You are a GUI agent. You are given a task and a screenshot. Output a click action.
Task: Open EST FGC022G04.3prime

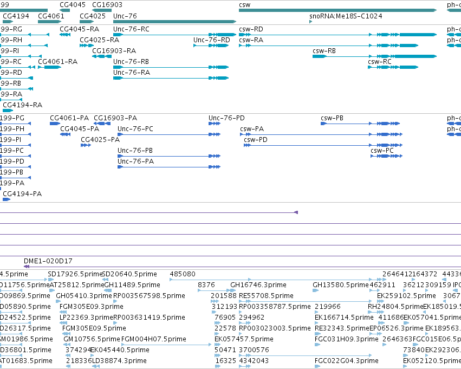point(346,361)
